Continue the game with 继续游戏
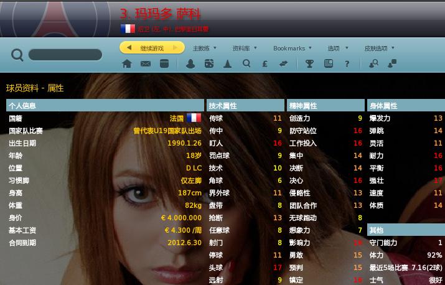This screenshot has width=445, height=285. (x=152, y=48)
